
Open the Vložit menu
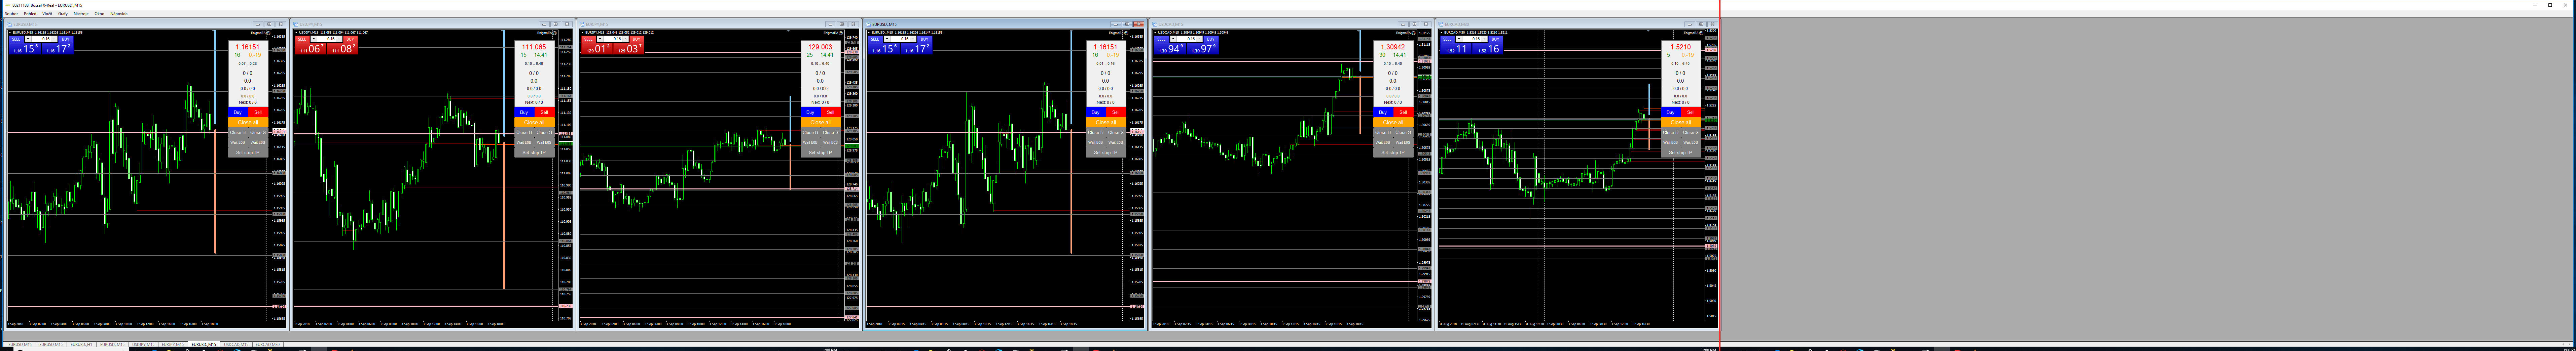(47, 14)
